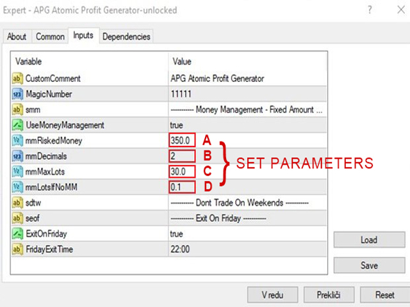The width and height of the screenshot is (410, 307).
Task: Select the ExitOnFriday variable name
Action: point(46,234)
